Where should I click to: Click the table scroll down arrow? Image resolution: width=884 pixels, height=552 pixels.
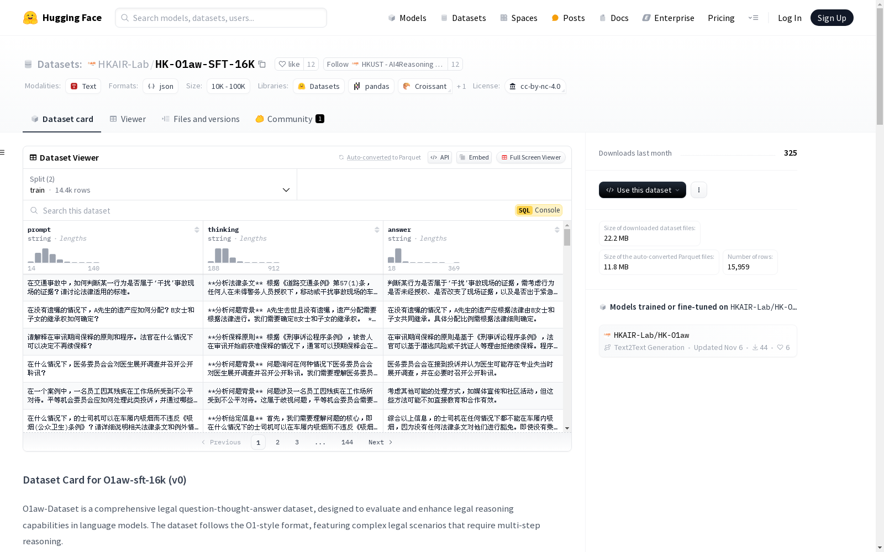pyautogui.click(x=567, y=428)
